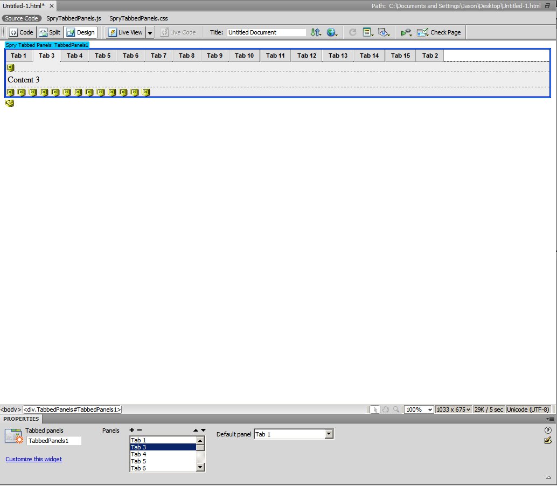Image resolution: width=557 pixels, height=486 pixels.
Task: Open the SpryTabbedPanels.css related file
Action: tap(138, 18)
